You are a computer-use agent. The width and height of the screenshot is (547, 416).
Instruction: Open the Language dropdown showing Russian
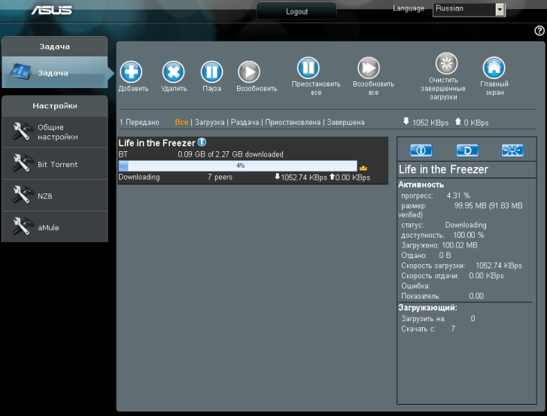tap(469, 10)
